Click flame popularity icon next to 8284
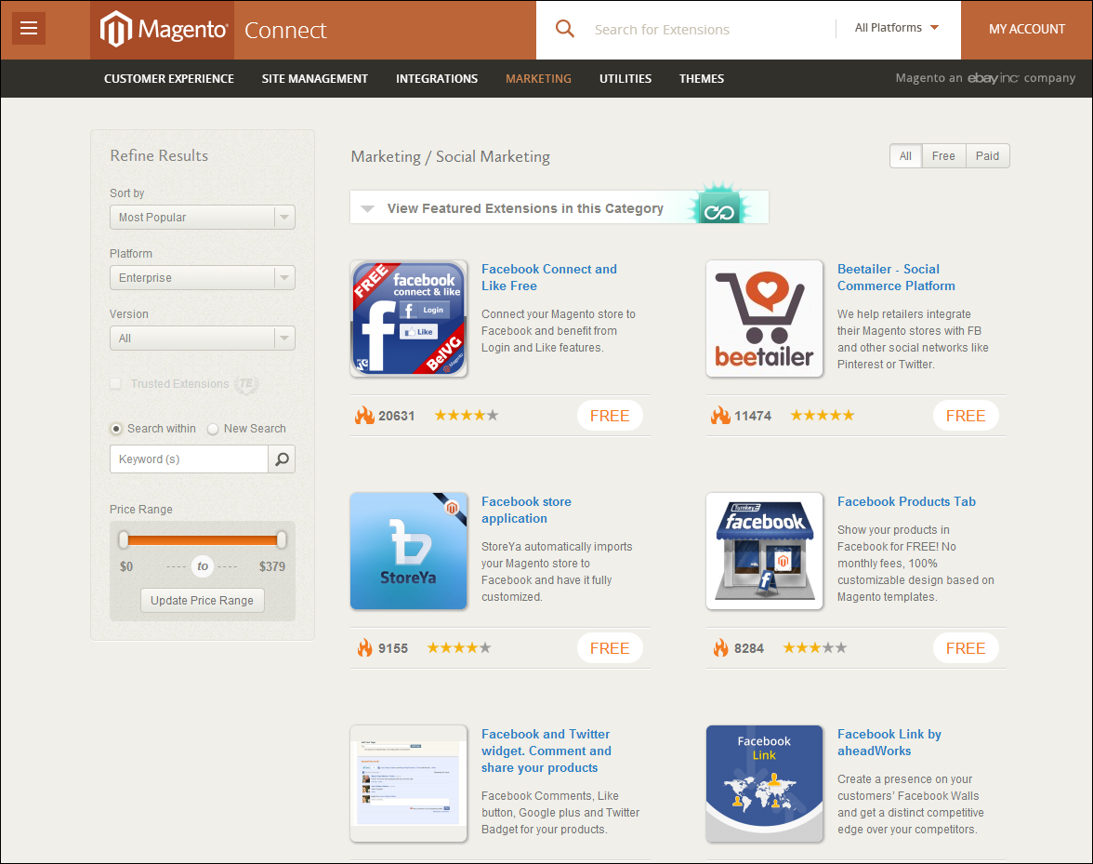 [x=720, y=648]
